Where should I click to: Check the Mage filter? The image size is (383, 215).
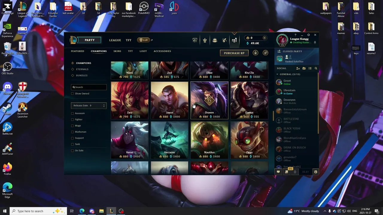pyautogui.click(x=72, y=126)
